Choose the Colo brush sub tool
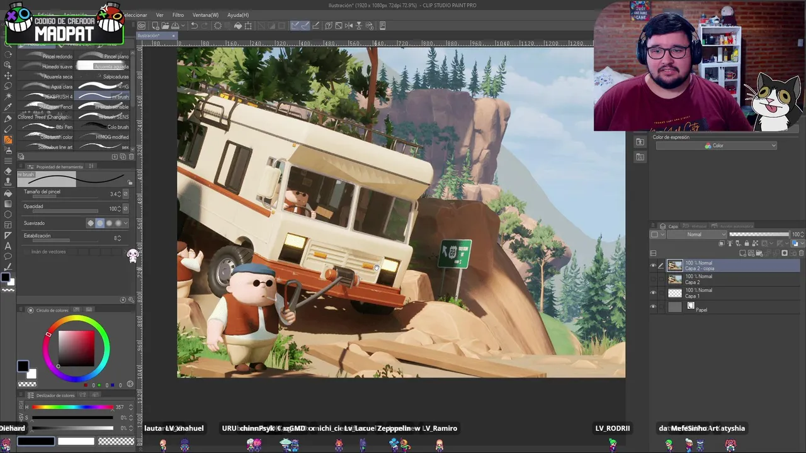 102,126
